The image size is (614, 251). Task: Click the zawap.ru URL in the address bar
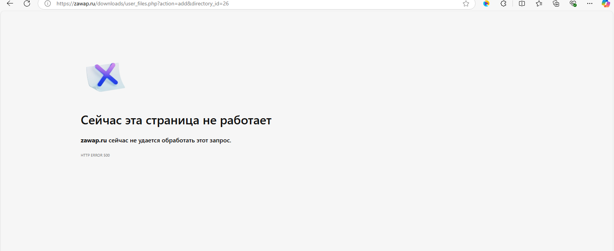click(85, 3)
